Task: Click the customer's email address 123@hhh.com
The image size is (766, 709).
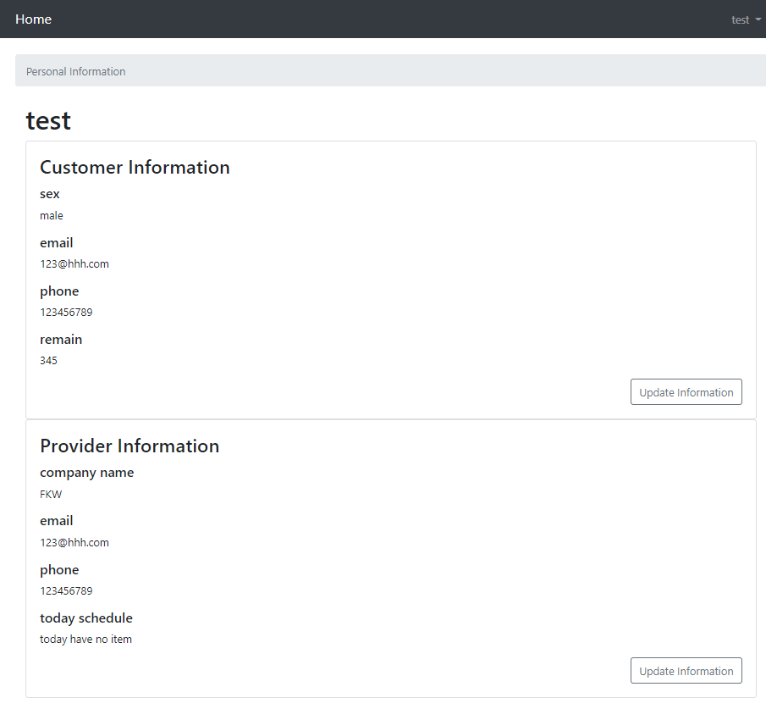Action: point(74,264)
